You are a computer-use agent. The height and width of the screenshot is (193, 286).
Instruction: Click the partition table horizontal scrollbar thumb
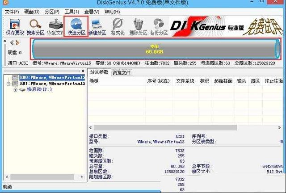165,127
